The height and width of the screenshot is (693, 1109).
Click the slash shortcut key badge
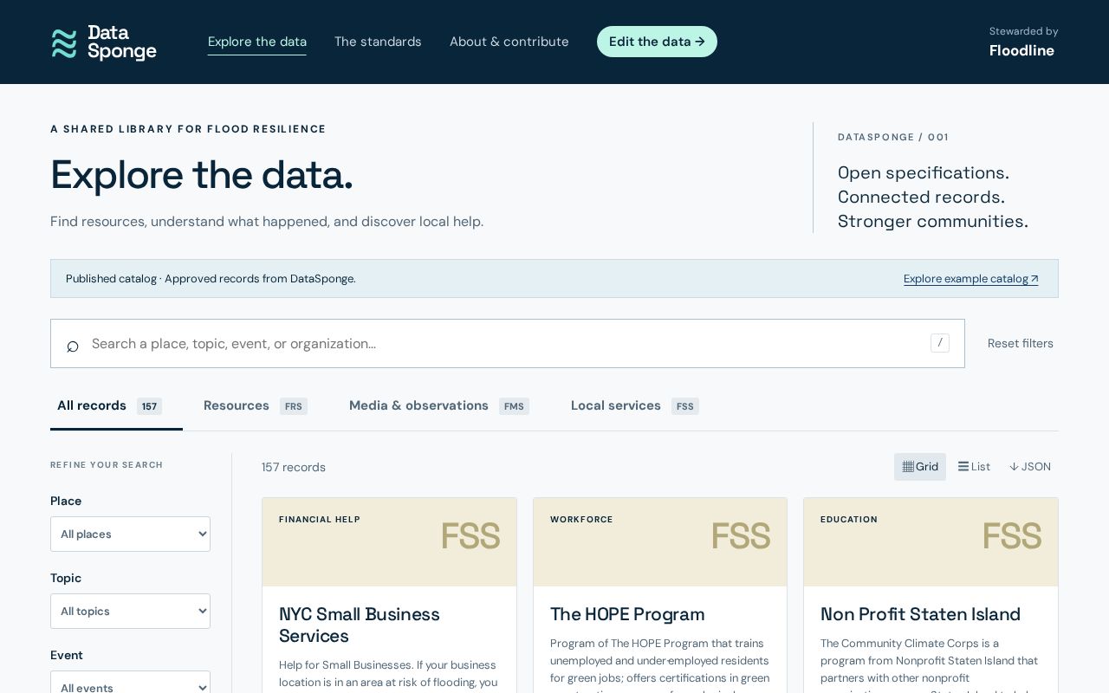(x=940, y=343)
